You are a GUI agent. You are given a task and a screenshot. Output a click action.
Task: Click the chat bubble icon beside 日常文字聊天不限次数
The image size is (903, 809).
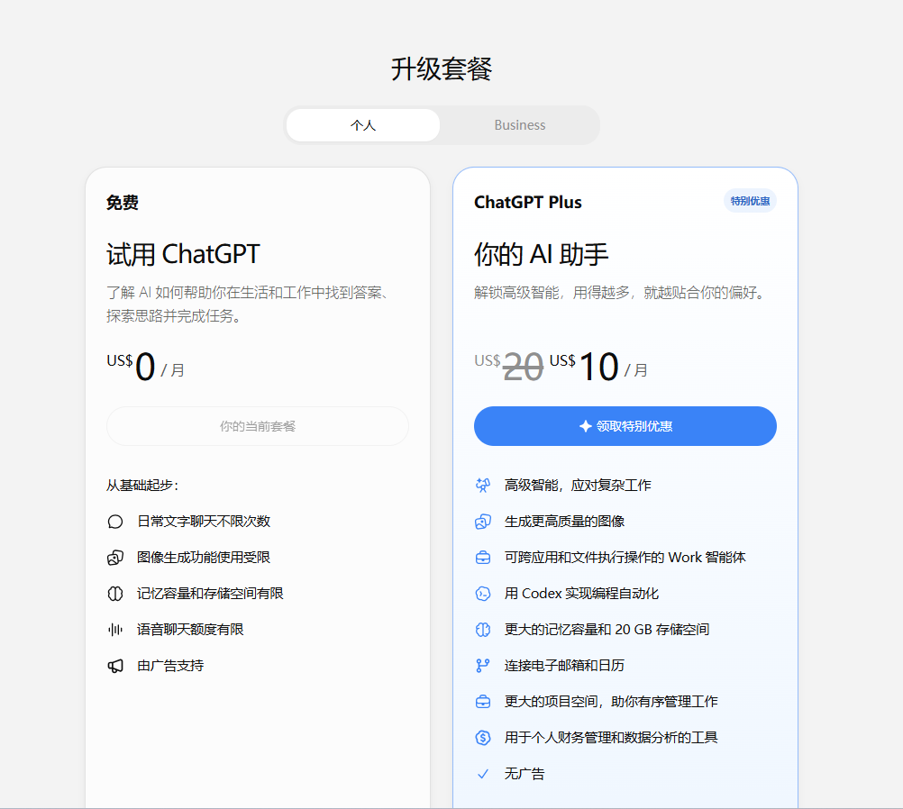click(x=115, y=522)
